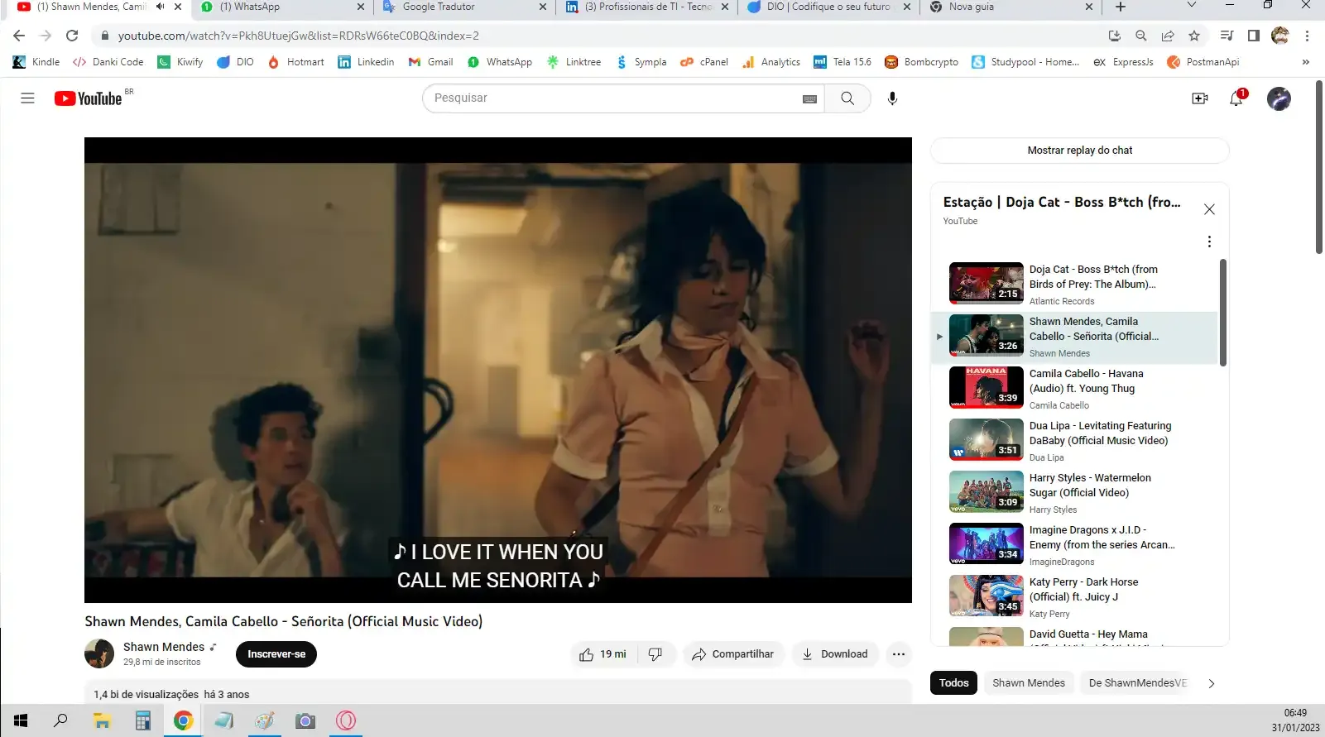Like the video with thumbs up
1325x737 pixels.
(602, 654)
